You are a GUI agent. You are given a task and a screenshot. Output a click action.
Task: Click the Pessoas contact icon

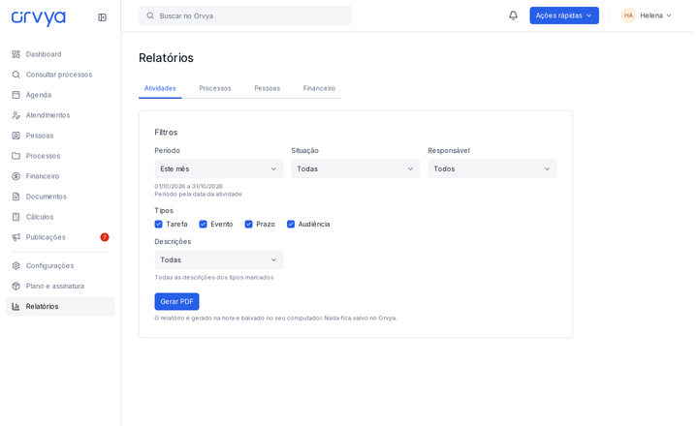[x=16, y=136]
